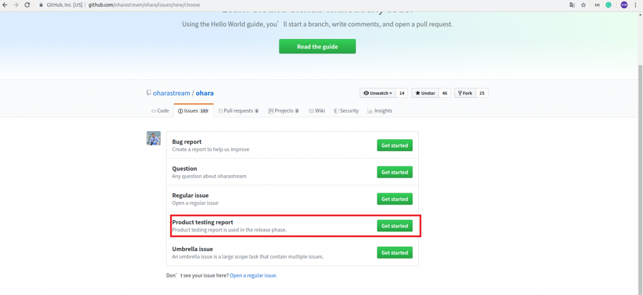Click the stargazers count 46
This screenshot has width=643, height=295.
[445, 93]
